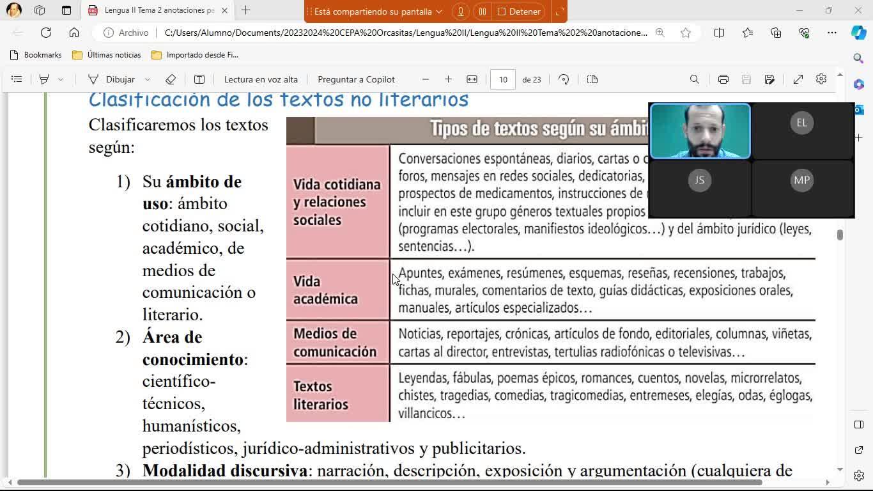Click the scroll down arrow of the PDF
This screenshot has width=873, height=491.
[x=840, y=470]
